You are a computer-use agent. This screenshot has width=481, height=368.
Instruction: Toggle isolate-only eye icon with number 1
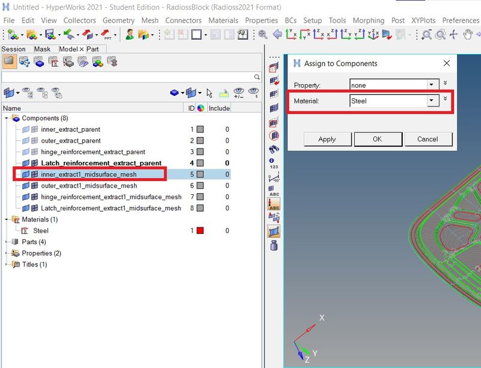(254, 93)
